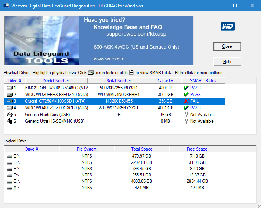Viewport: 261px width, 208px height.
Task: Click serial number 14320CE53455
Action: click(x=119, y=101)
